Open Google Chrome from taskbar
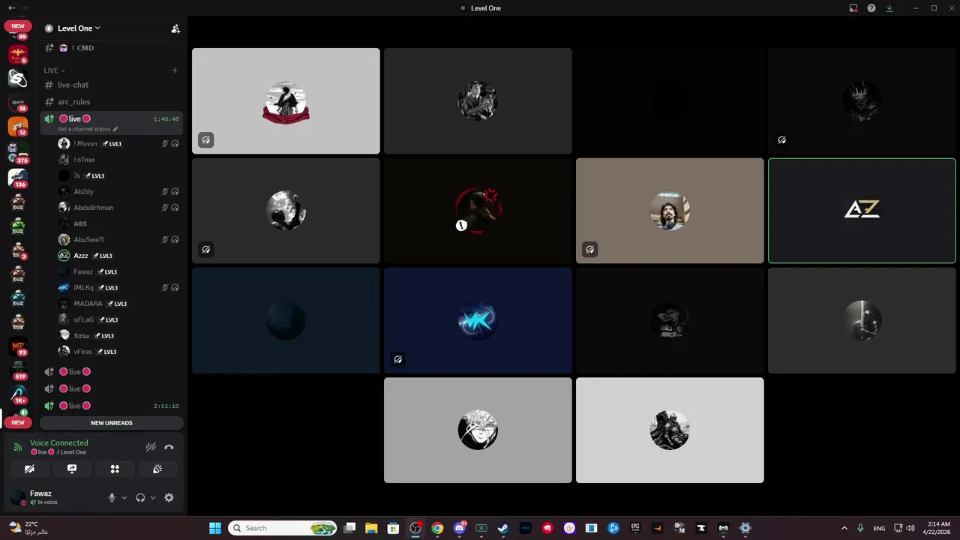 (437, 528)
